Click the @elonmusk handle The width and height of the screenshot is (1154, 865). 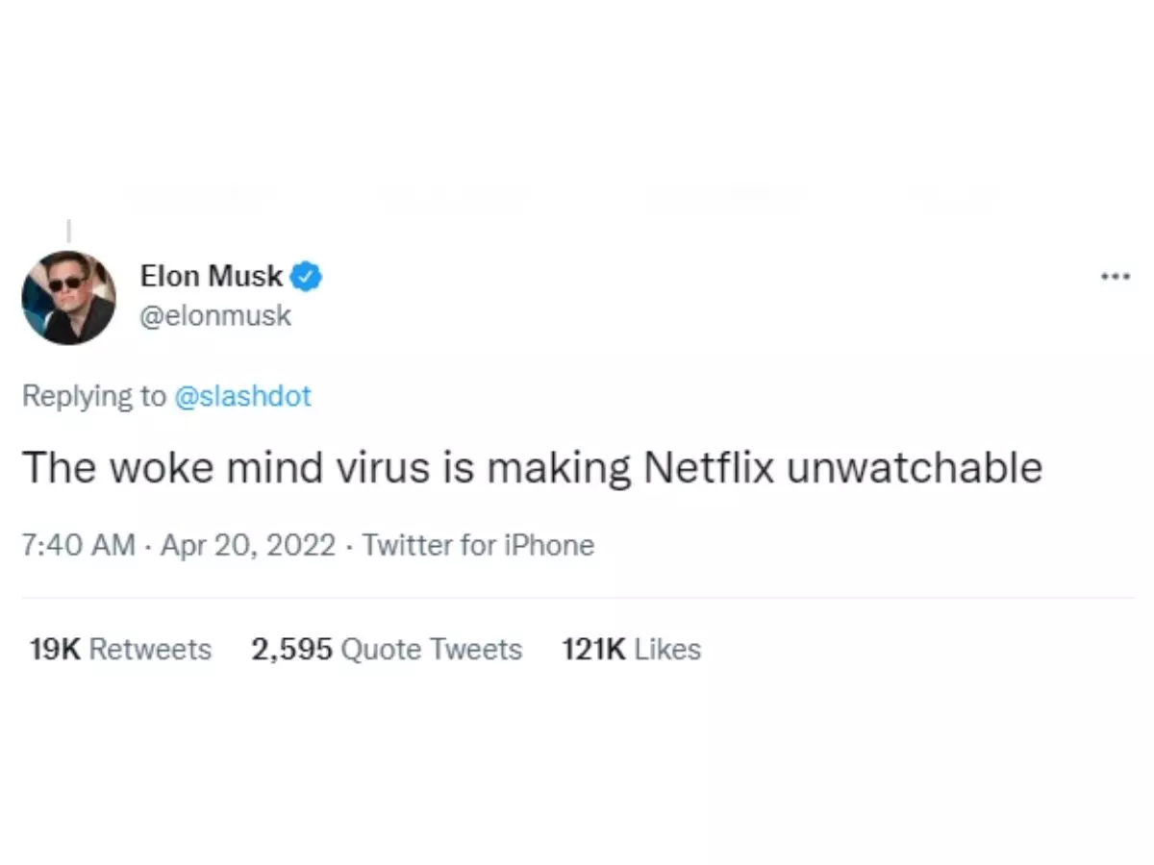point(216,315)
